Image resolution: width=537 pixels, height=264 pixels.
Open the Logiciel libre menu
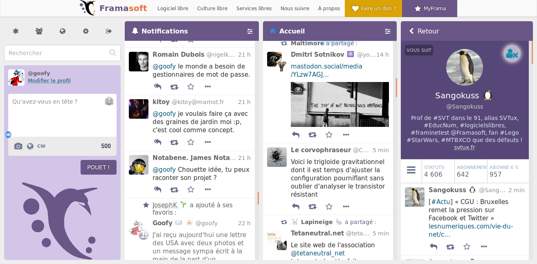click(173, 8)
